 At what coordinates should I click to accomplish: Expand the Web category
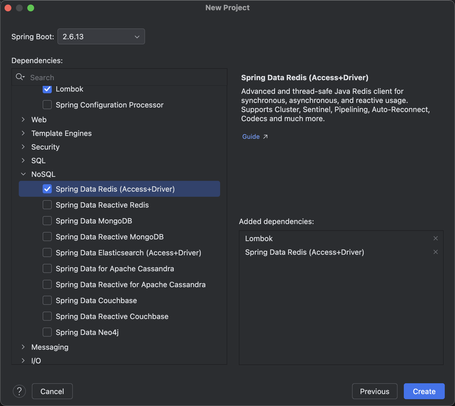23,119
